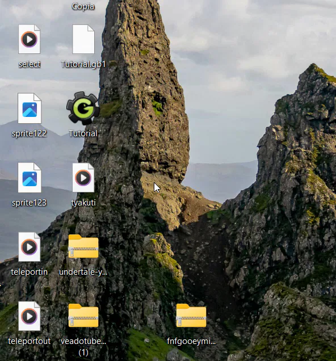Click the 'sprite122' filename label
Image resolution: width=336 pixels, height=361 pixels.
pos(29,133)
